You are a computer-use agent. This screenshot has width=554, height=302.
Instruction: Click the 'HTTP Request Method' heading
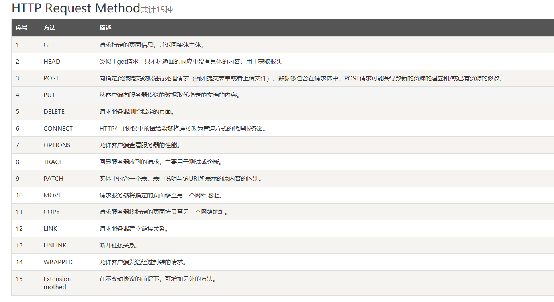tap(76, 8)
